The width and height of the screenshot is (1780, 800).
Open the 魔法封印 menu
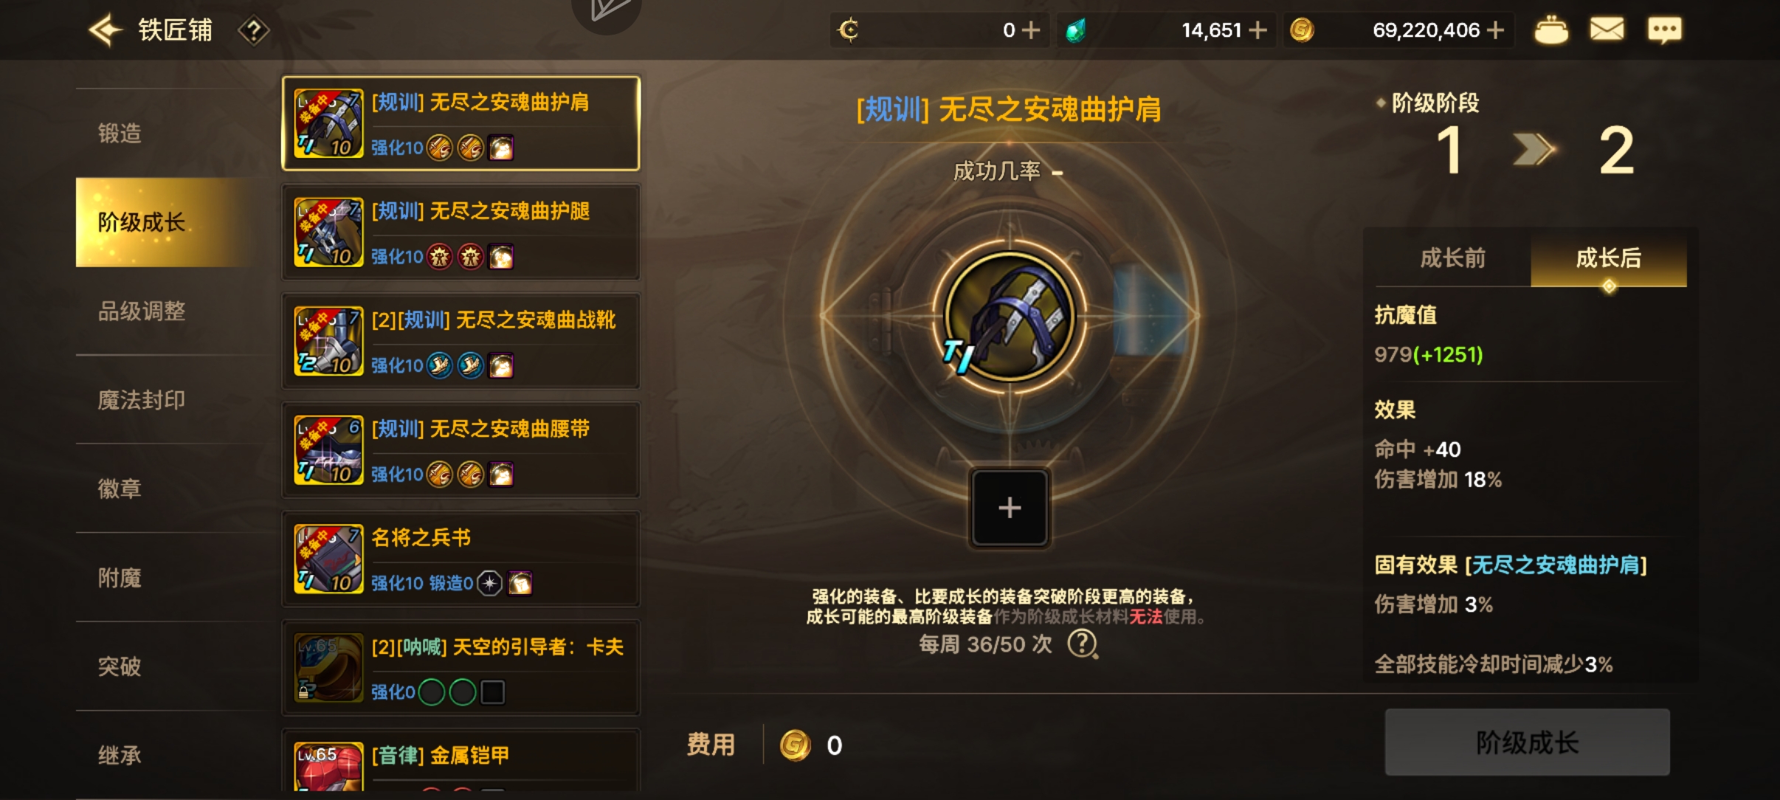[142, 400]
